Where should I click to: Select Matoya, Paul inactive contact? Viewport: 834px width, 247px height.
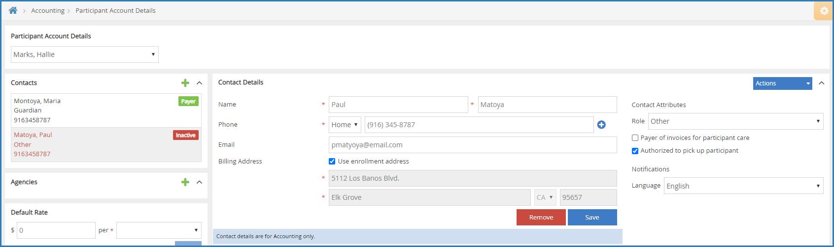pyautogui.click(x=106, y=144)
